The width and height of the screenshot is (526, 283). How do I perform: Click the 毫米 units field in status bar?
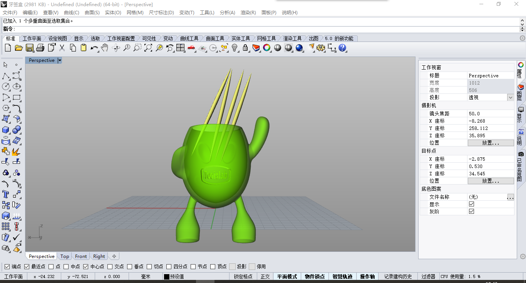pos(146,276)
